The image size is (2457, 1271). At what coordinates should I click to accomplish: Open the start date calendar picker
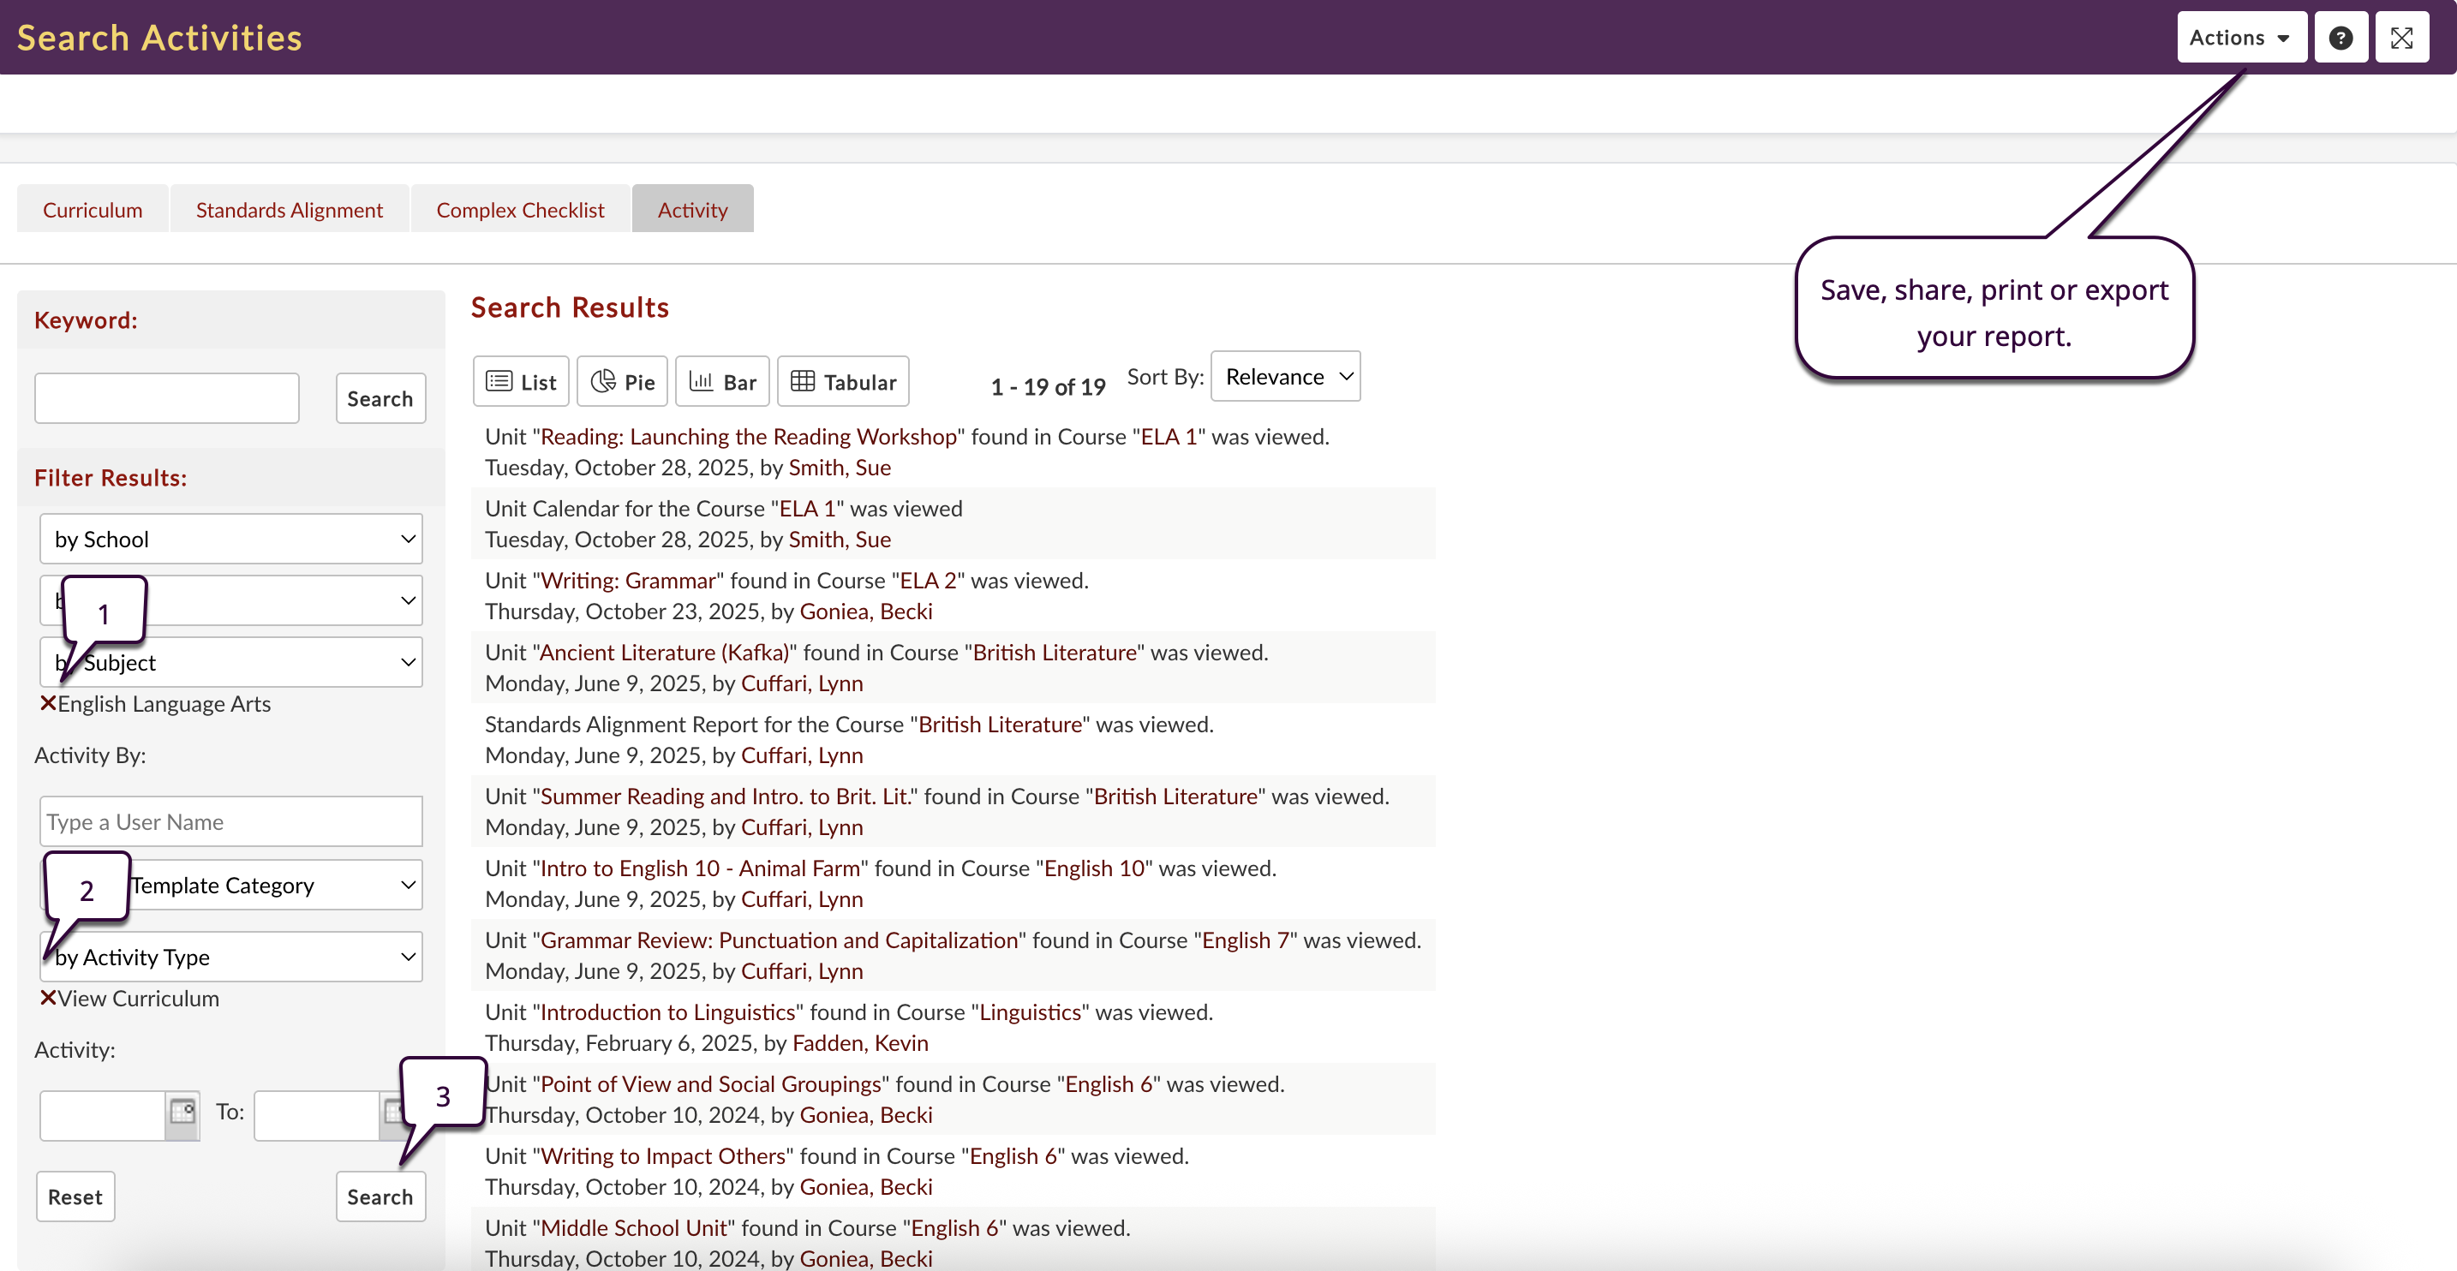point(182,1112)
